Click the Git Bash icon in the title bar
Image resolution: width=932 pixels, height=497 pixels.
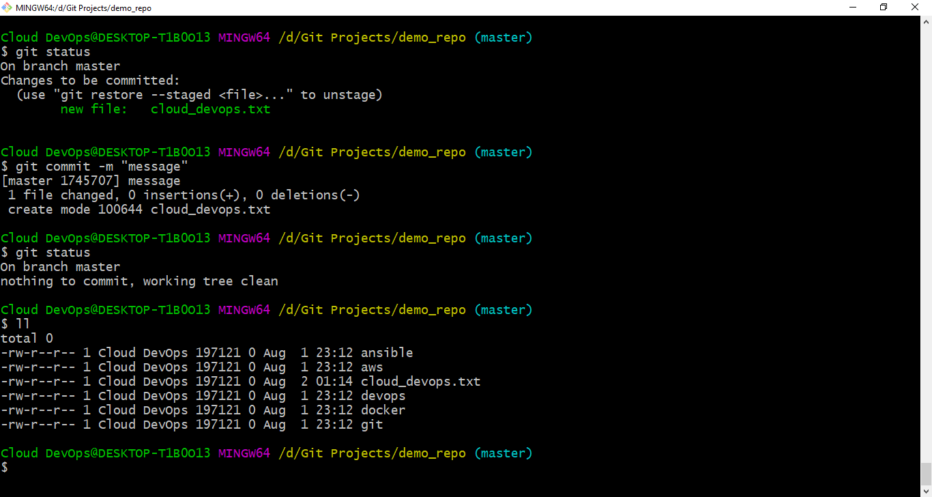point(8,8)
